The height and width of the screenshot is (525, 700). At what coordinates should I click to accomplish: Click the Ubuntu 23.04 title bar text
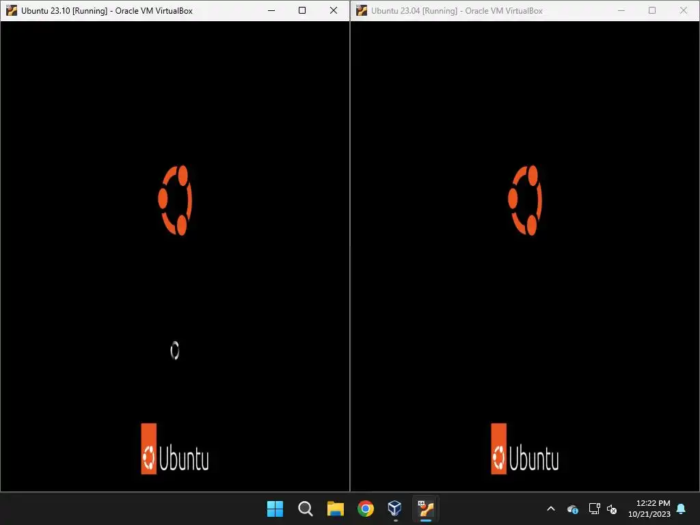click(457, 11)
